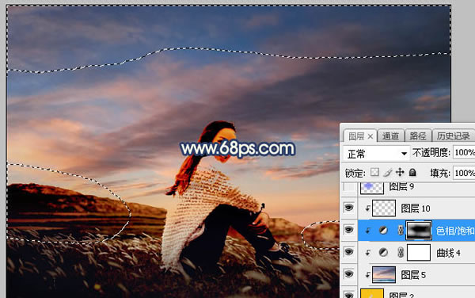Click the 曲线 4 adjustment layer icon
The height and width of the screenshot is (298, 475).
pos(383,253)
